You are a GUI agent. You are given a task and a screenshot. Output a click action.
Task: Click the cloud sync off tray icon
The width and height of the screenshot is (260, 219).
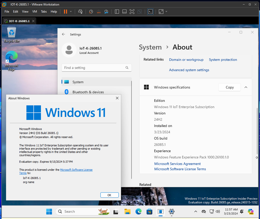click(204, 212)
